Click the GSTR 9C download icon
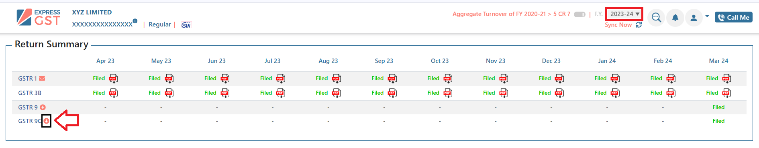 (47, 121)
